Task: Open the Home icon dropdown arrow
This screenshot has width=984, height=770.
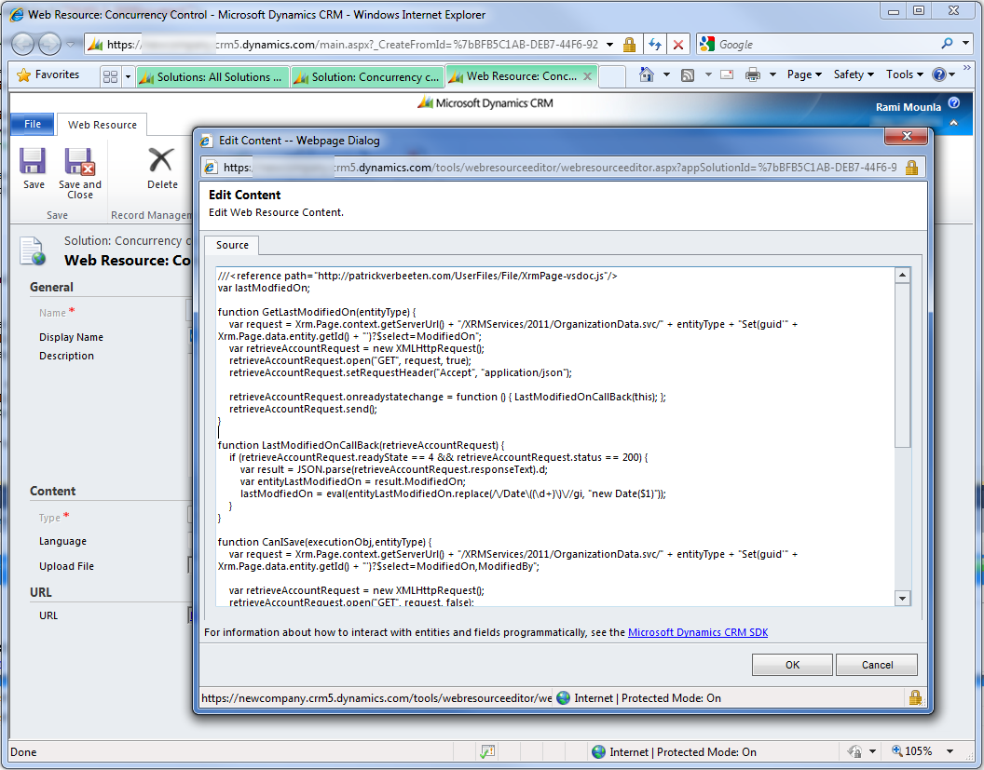Action: (666, 74)
